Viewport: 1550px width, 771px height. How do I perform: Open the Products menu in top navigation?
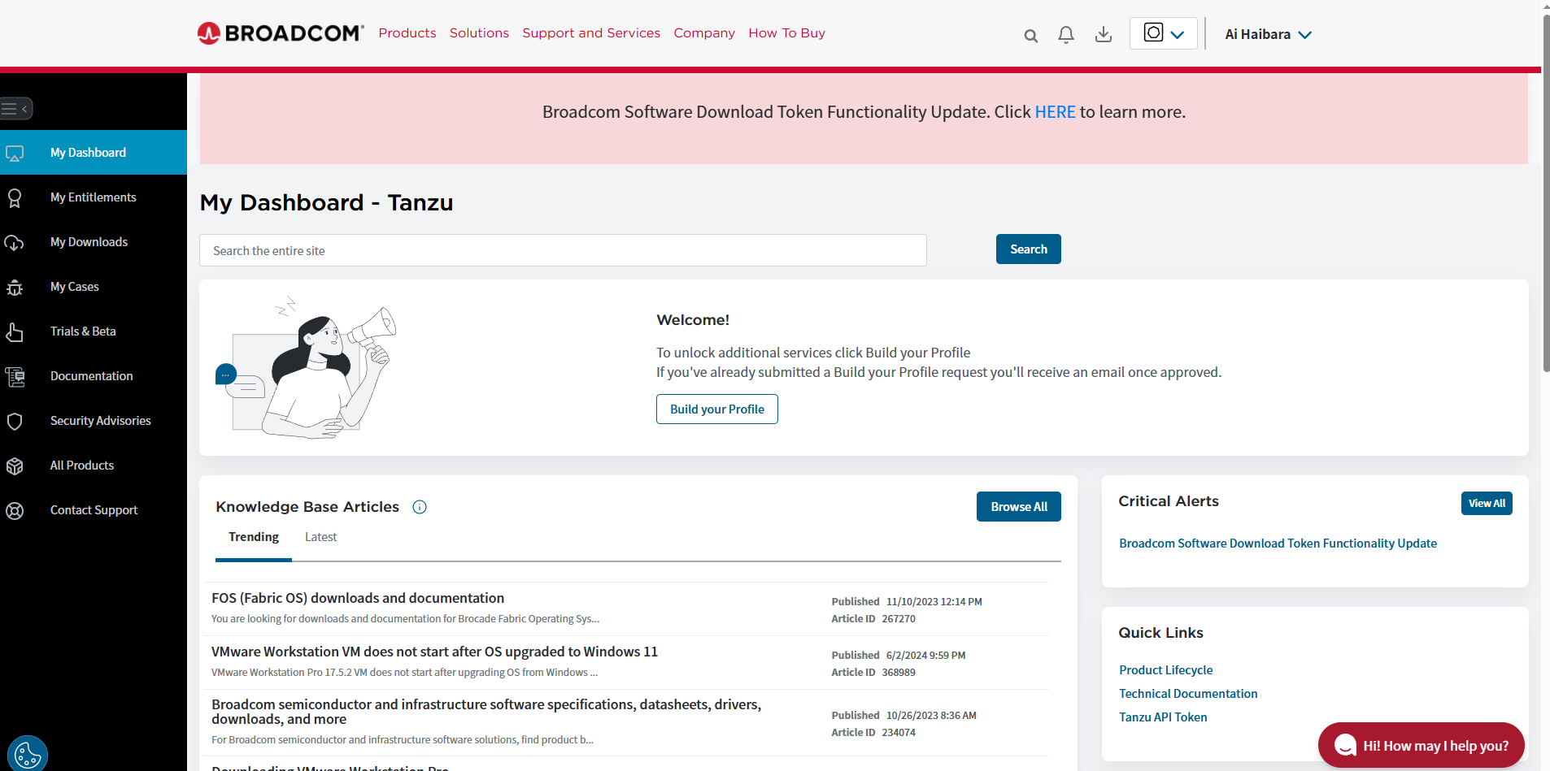point(407,33)
